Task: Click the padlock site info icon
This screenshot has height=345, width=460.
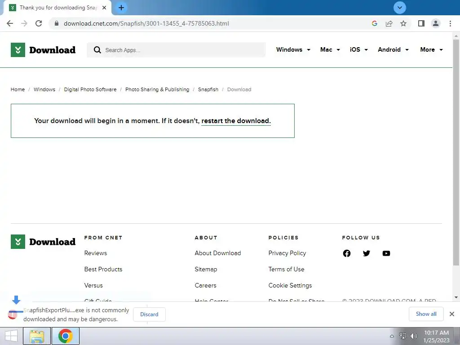Action: point(57,23)
